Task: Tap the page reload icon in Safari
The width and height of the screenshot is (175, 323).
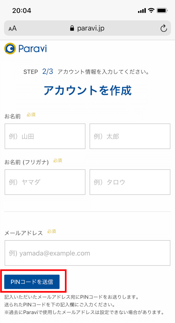Action: (x=164, y=28)
